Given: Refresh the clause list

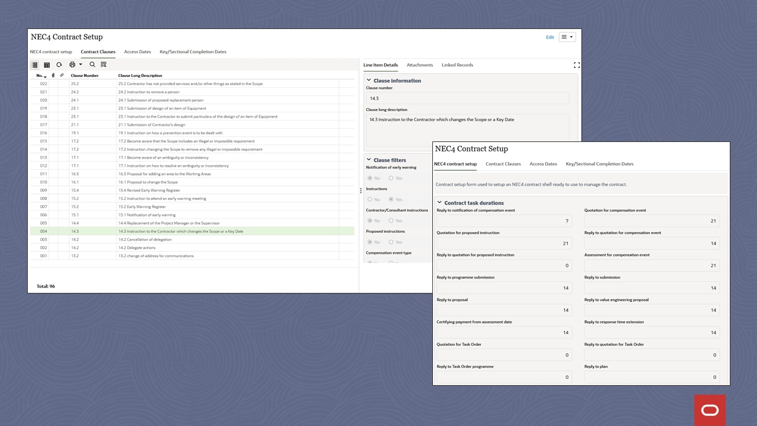Looking at the screenshot, I should point(60,64).
